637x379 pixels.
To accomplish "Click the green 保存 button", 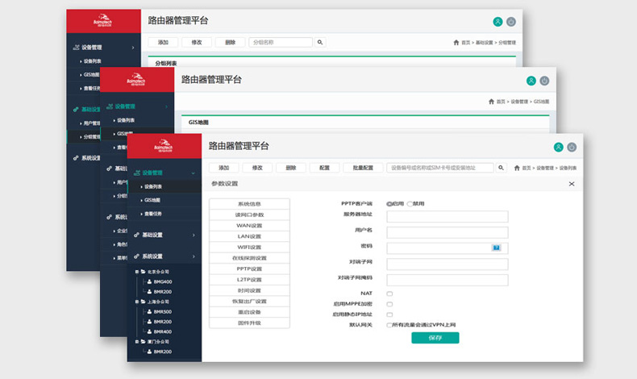I will click(x=435, y=338).
